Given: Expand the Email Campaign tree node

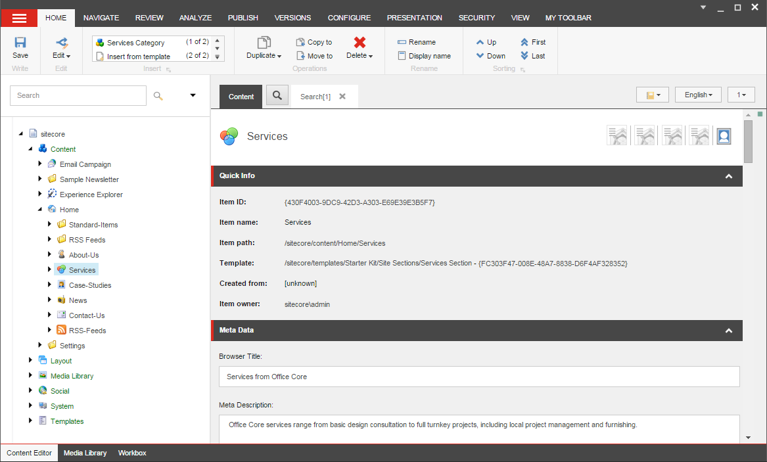Looking at the screenshot, I should click(40, 164).
